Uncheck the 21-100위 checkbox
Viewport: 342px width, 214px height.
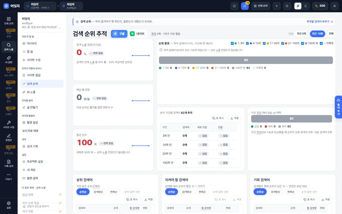click(283, 43)
